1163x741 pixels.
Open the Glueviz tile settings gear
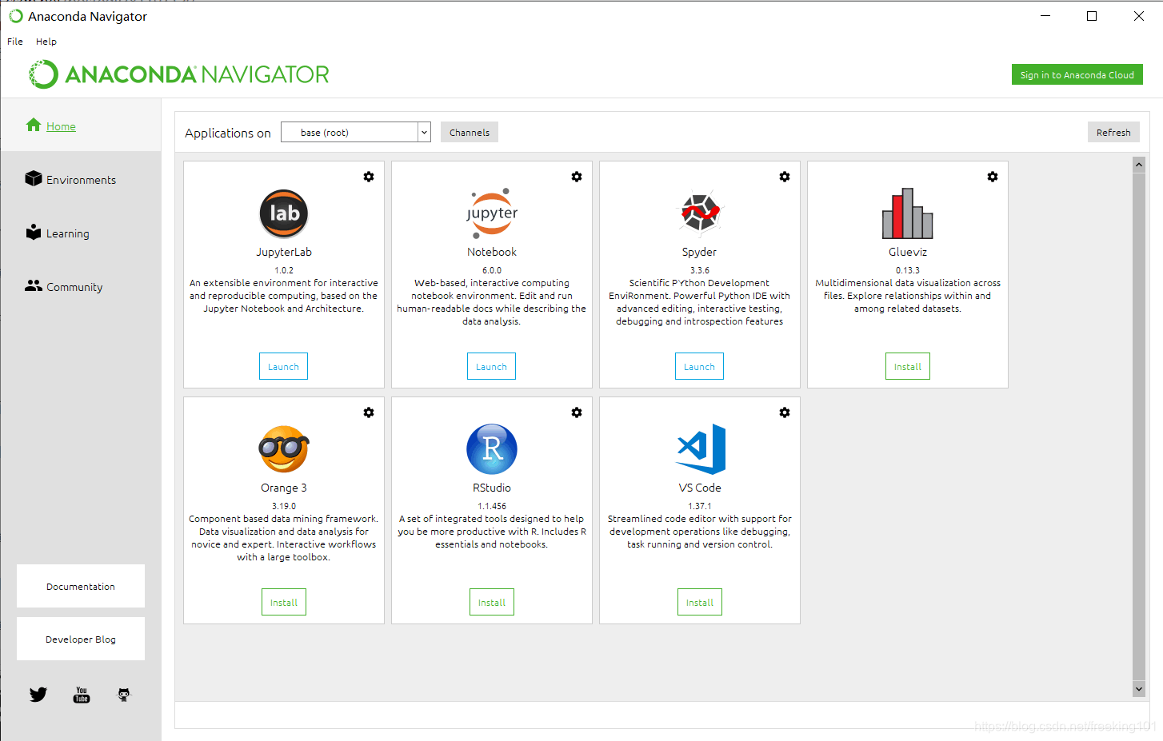993,177
